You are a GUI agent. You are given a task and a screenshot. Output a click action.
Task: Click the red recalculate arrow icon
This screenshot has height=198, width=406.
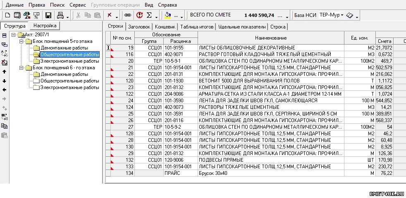click(x=139, y=15)
